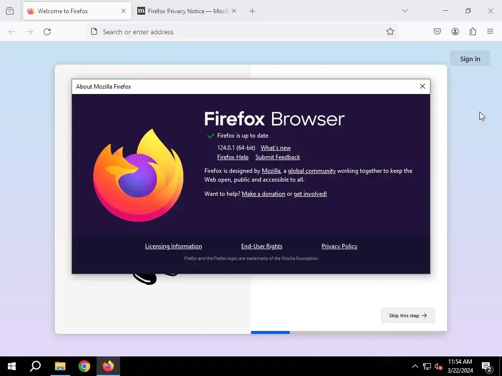Click the 124.0.1 (64-bit) version text

[x=236, y=148]
